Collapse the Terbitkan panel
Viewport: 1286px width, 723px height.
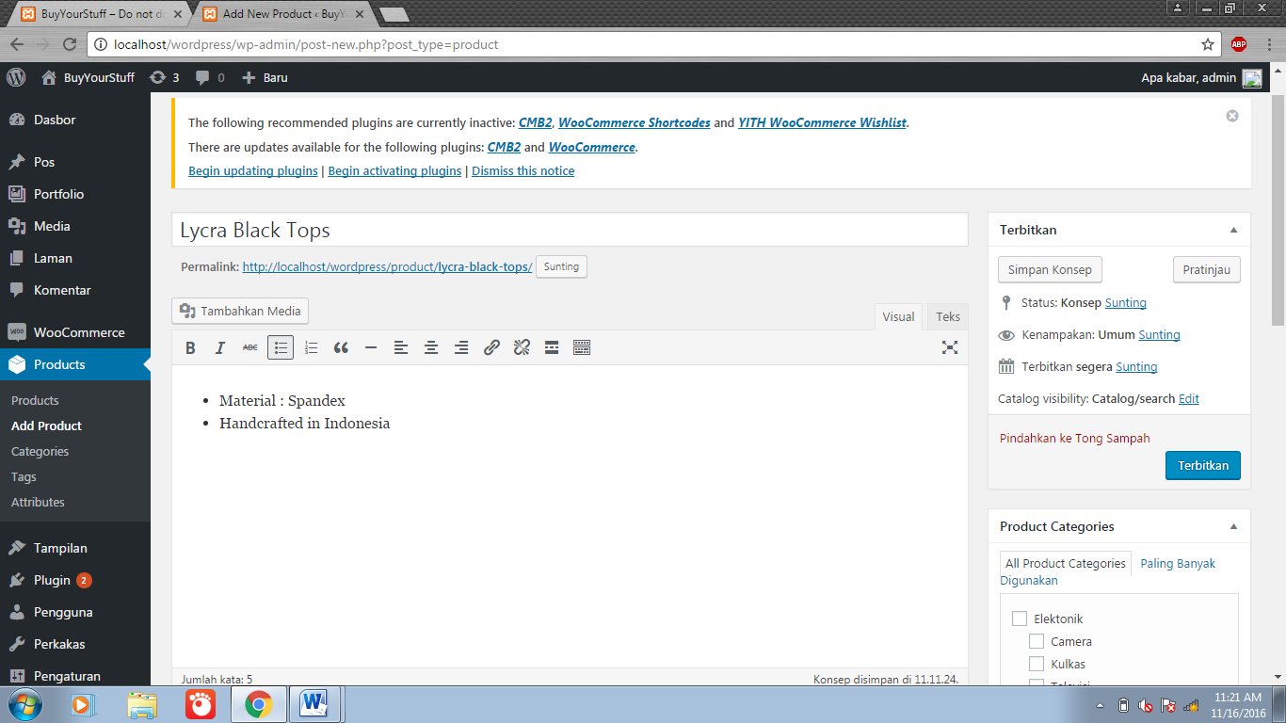pyautogui.click(x=1233, y=230)
